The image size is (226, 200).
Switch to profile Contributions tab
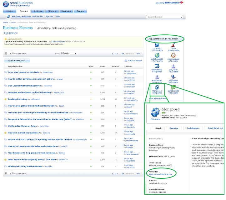click(x=193, y=128)
